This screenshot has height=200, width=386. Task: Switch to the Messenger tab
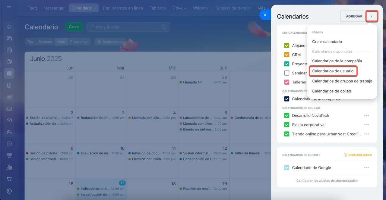coord(54,8)
